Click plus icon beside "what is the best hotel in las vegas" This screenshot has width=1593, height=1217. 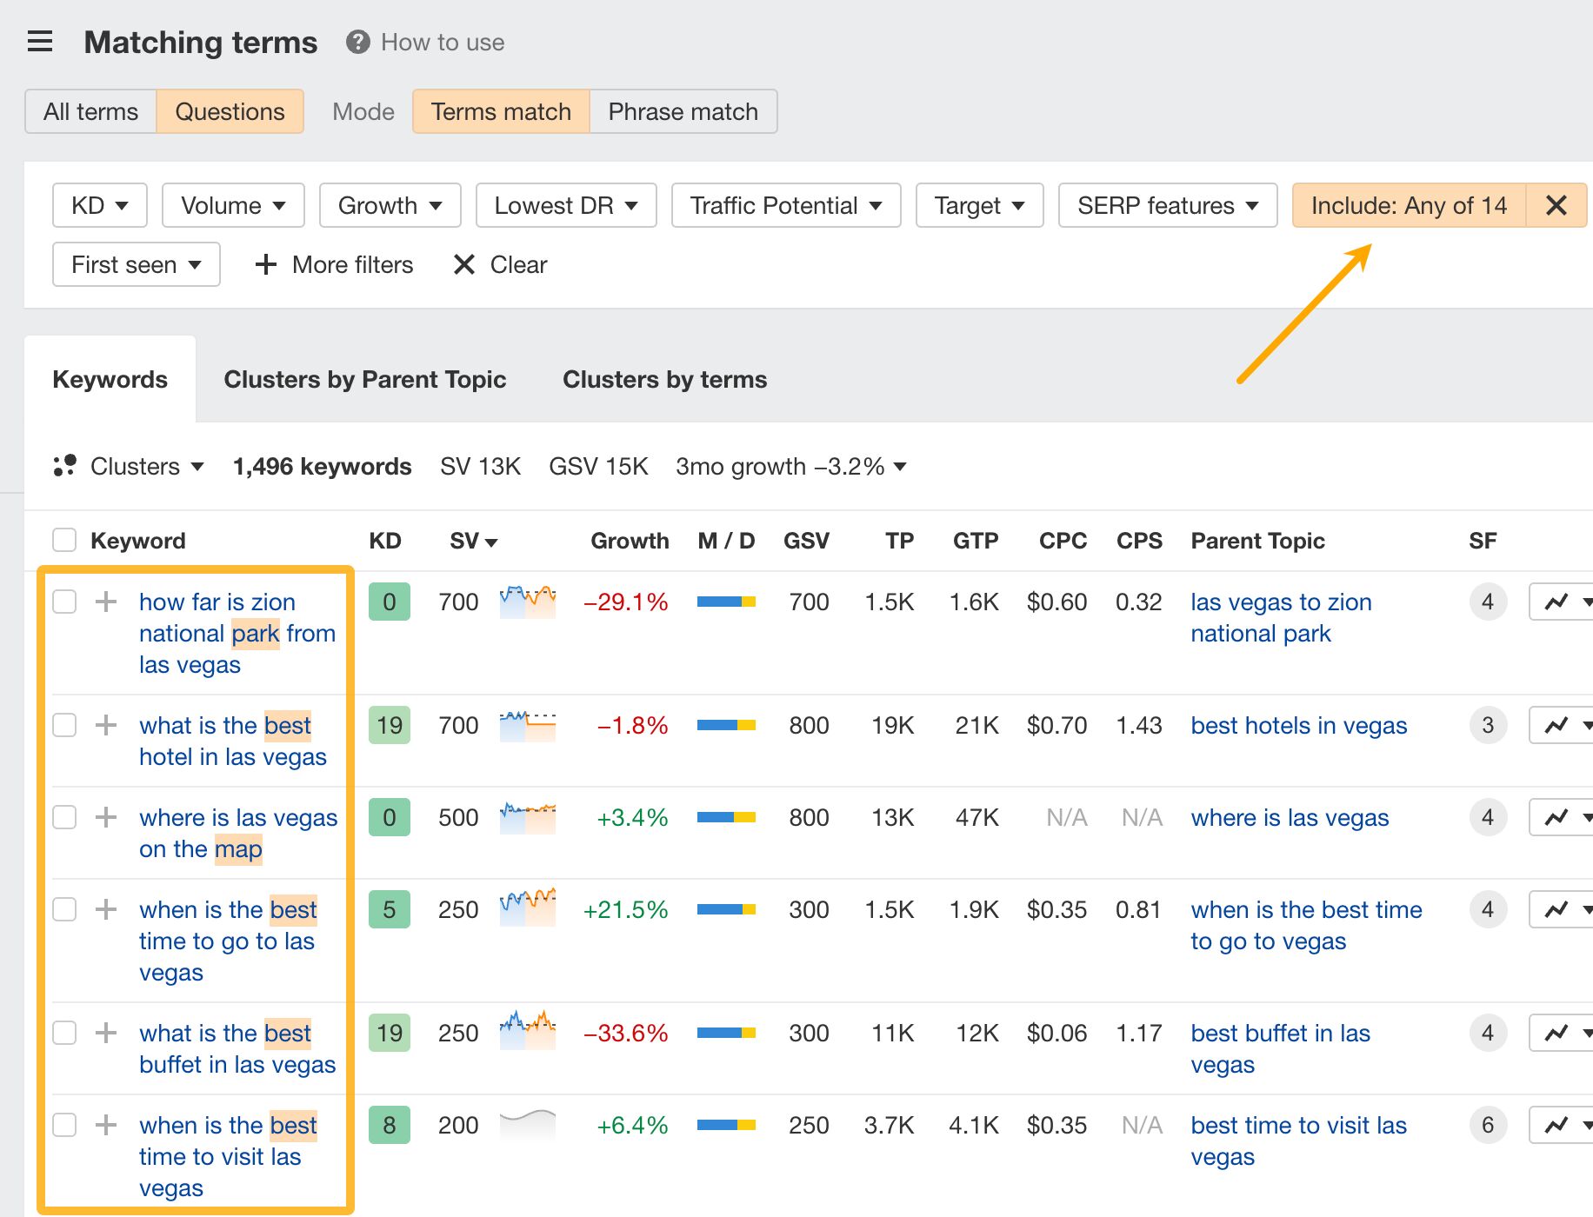105,725
